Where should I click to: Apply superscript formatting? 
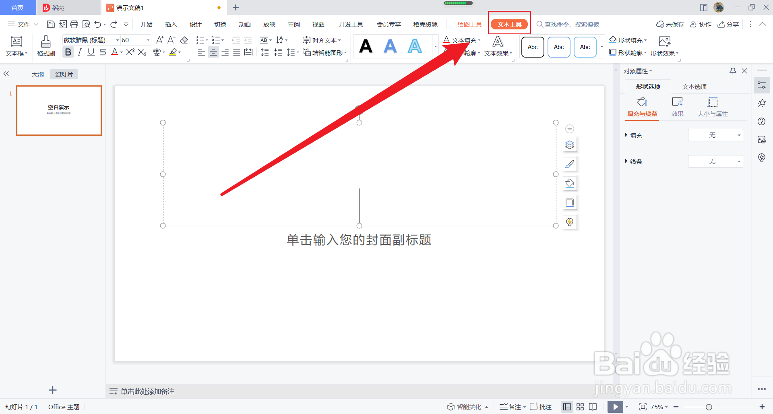point(130,52)
